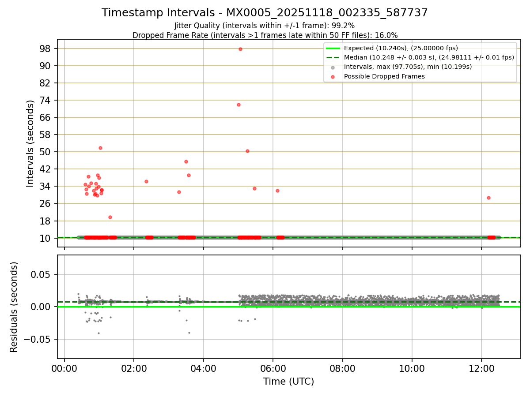This screenshot has width=530, height=397.
Task: Click the 04:00 time tick label
Action: (x=204, y=368)
